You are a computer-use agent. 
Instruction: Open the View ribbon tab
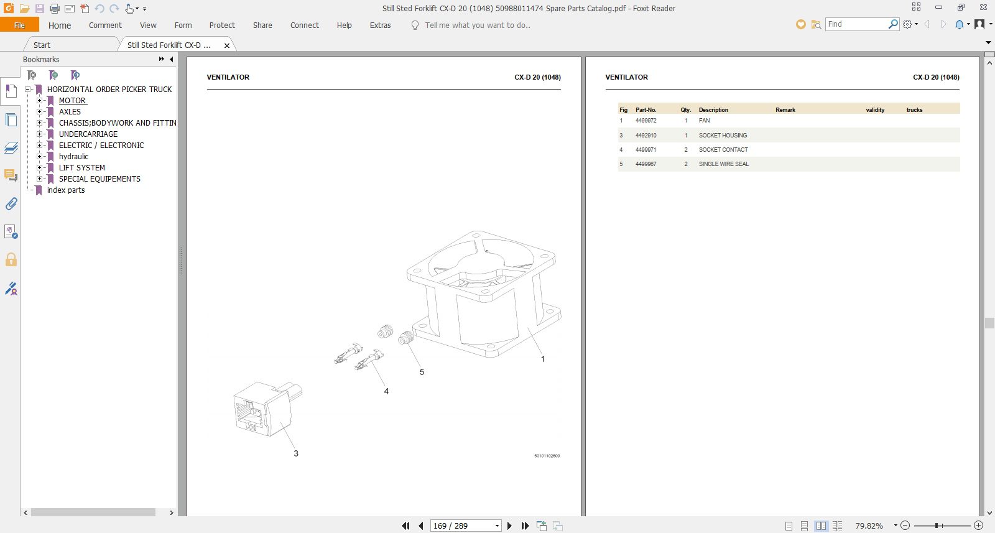pos(148,25)
